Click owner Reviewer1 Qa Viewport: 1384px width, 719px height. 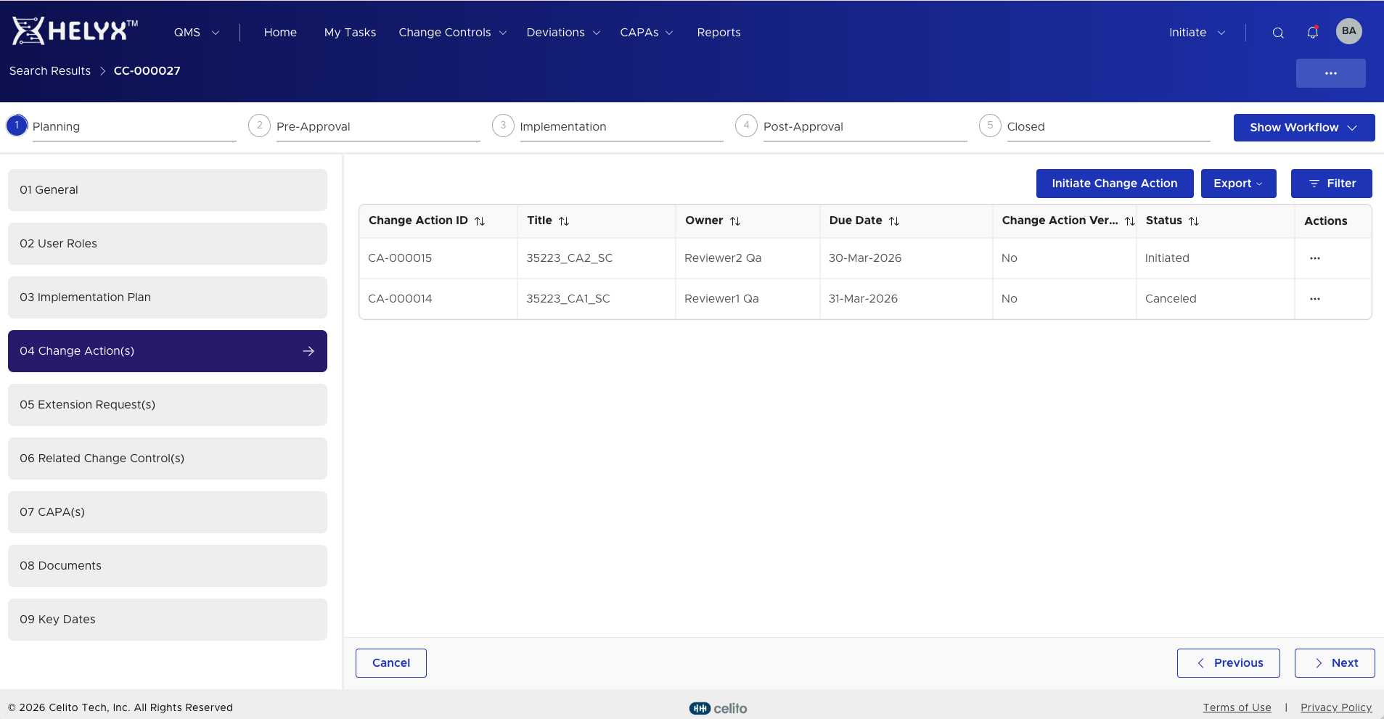pos(721,299)
